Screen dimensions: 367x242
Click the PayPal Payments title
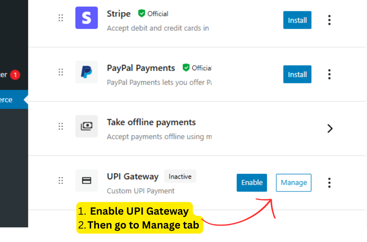pos(141,68)
